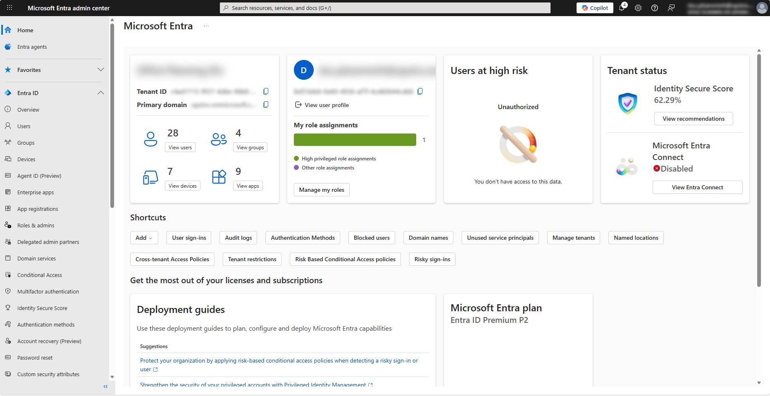The image size is (770, 396).
Task: Open the Add shortcut dropdown
Action: pyautogui.click(x=144, y=238)
